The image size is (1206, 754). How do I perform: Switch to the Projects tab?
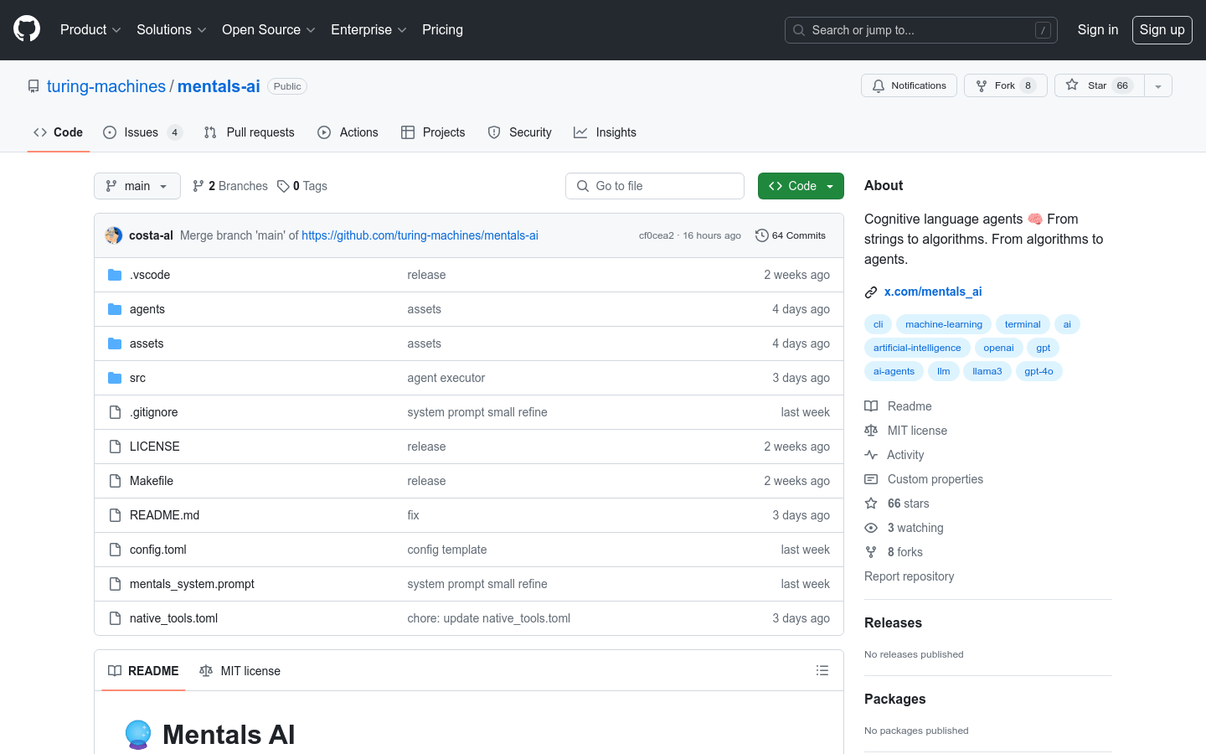click(433, 132)
